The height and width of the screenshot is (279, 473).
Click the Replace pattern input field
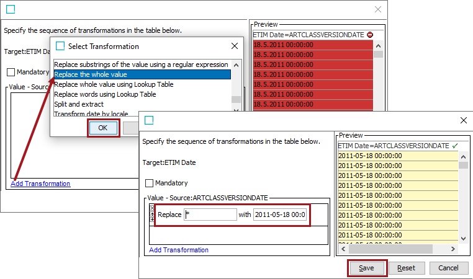point(210,215)
